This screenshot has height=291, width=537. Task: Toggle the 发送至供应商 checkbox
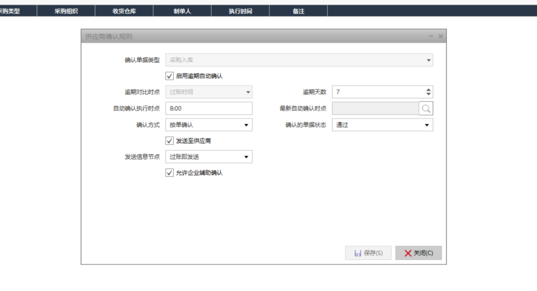[170, 141]
